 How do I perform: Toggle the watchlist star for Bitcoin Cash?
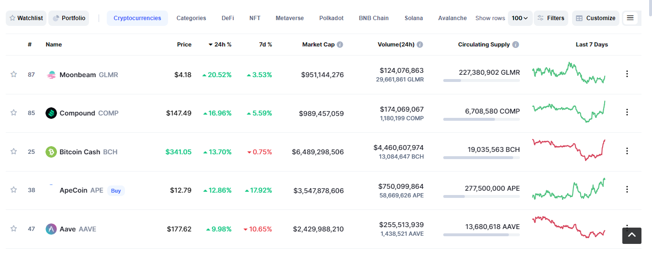coord(13,151)
